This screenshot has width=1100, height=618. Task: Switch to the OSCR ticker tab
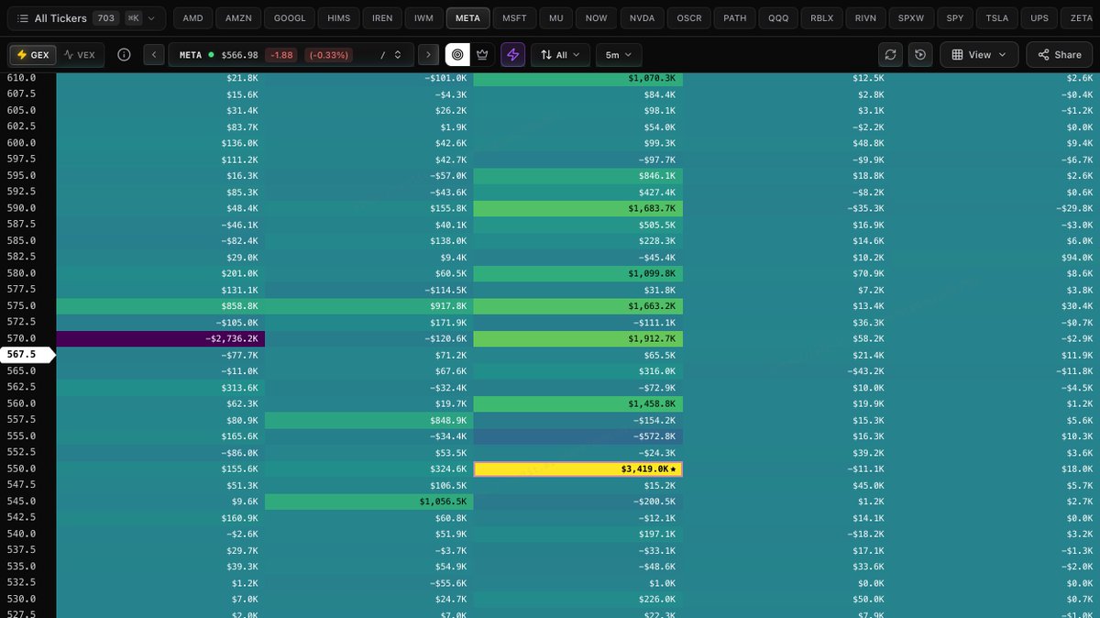688,17
